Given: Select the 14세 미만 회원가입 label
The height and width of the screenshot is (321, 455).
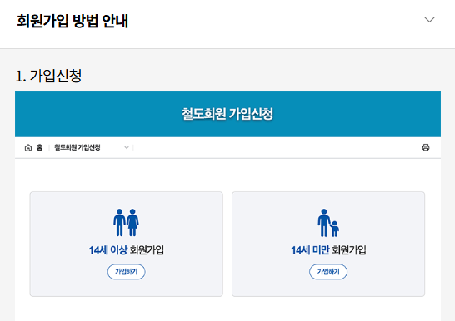Looking at the screenshot, I should click(x=328, y=250).
